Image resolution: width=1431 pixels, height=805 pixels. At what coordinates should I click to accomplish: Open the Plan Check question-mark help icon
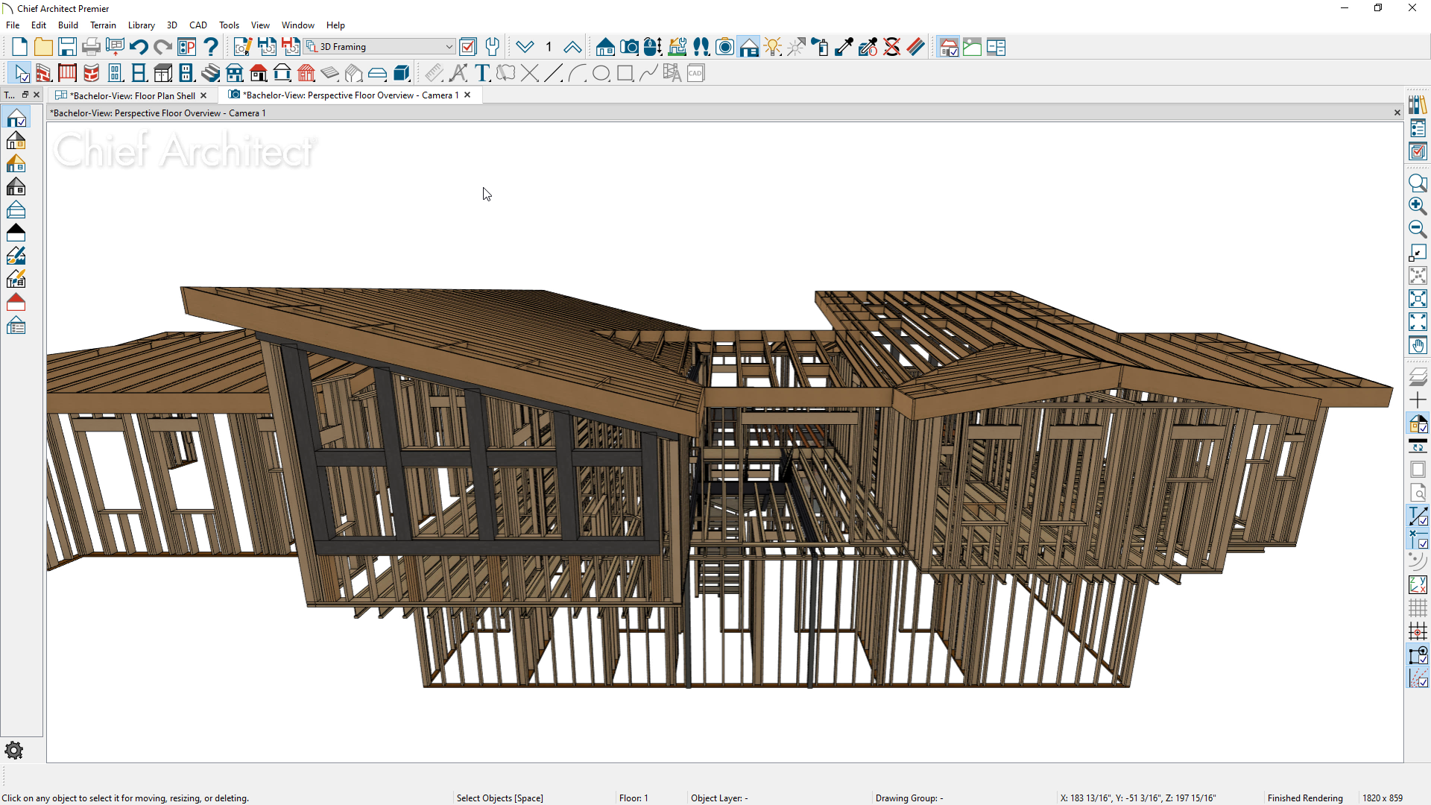[x=211, y=47]
